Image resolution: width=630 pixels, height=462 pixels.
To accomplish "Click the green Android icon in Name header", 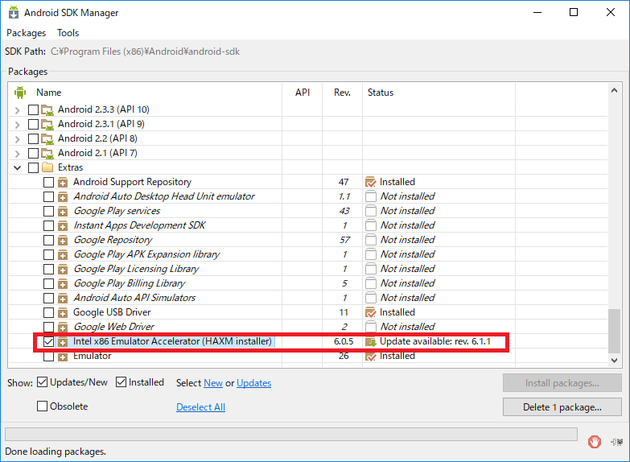I will tap(19, 93).
